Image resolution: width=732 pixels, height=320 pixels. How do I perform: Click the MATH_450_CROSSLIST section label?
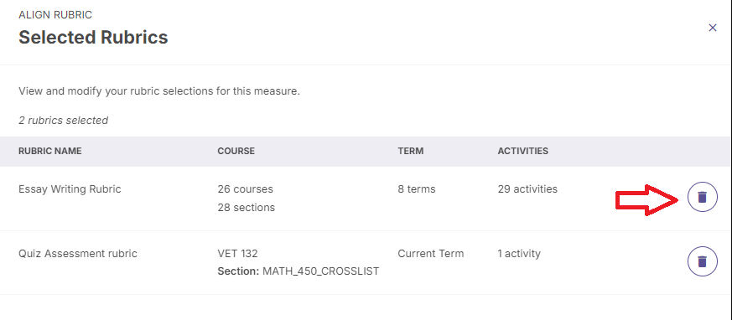point(320,271)
